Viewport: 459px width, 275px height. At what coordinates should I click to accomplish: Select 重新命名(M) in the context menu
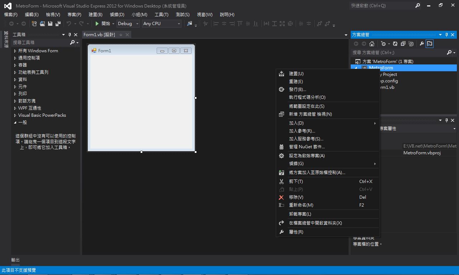(x=328, y=205)
